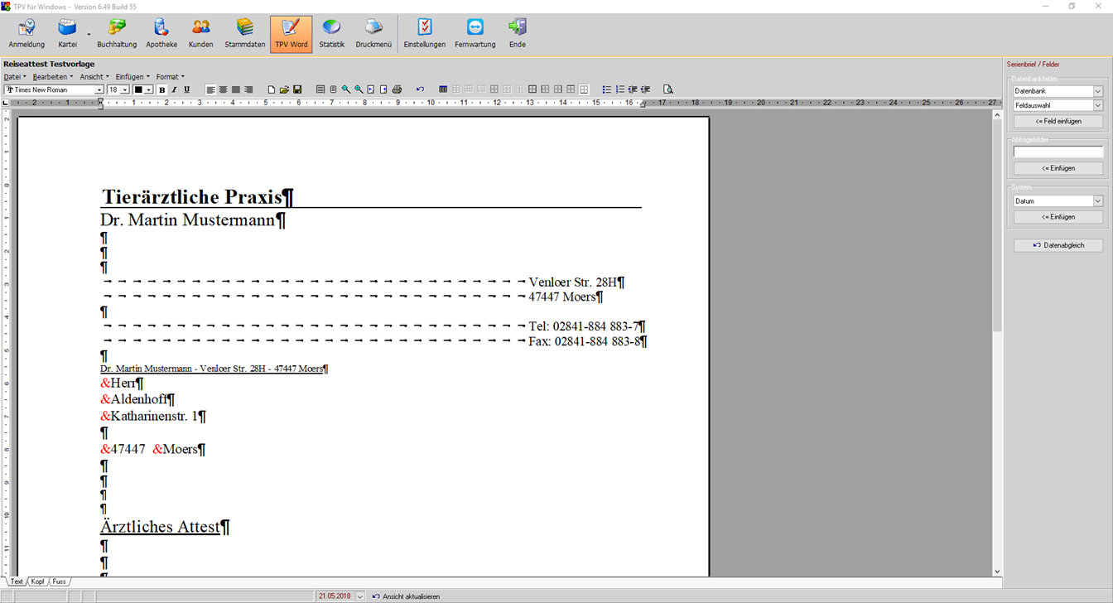The height and width of the screenshot is (603, 1113).
Task: Open the Apotheke module
Action: tap(161, 34)
